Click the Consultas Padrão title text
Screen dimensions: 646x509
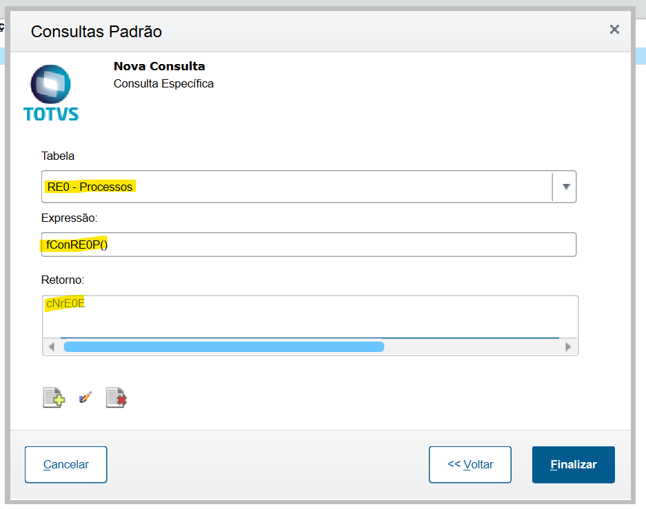[x=97, y=32]
